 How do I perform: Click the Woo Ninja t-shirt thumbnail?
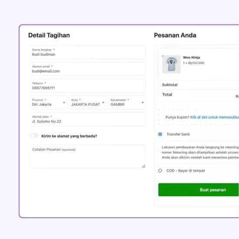pyautogui.click(x=171, y=64)
